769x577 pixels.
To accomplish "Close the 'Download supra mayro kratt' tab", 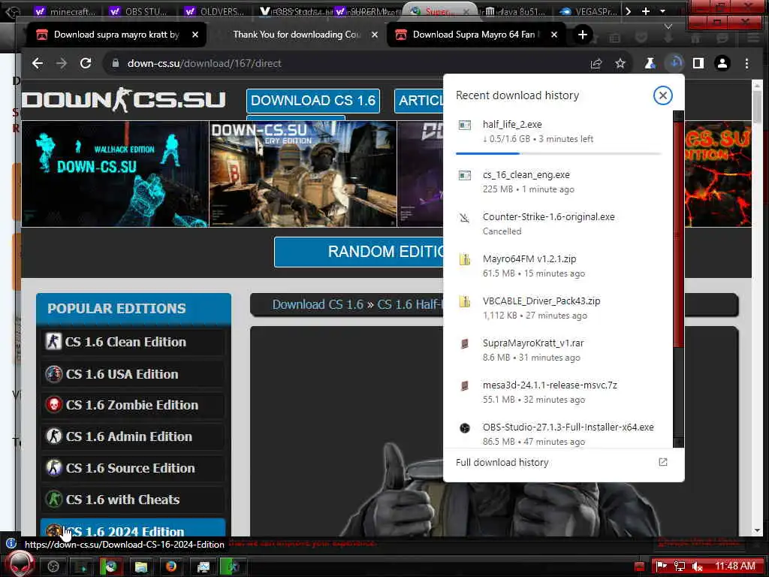I will [x=195, y=35].
